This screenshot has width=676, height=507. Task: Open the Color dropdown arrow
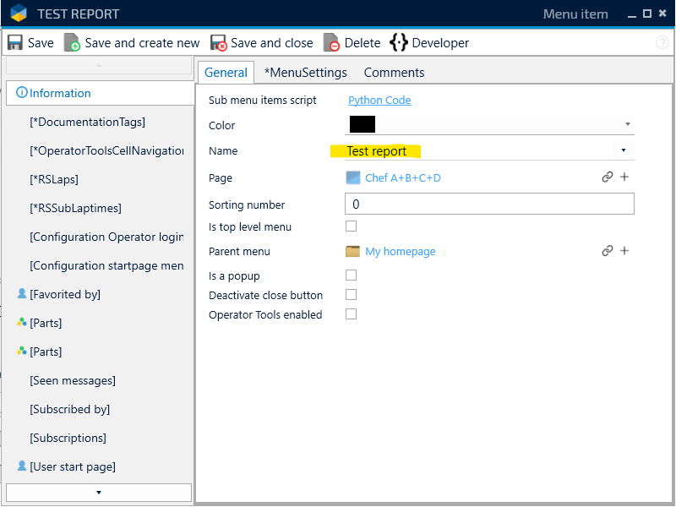(628, 124)
